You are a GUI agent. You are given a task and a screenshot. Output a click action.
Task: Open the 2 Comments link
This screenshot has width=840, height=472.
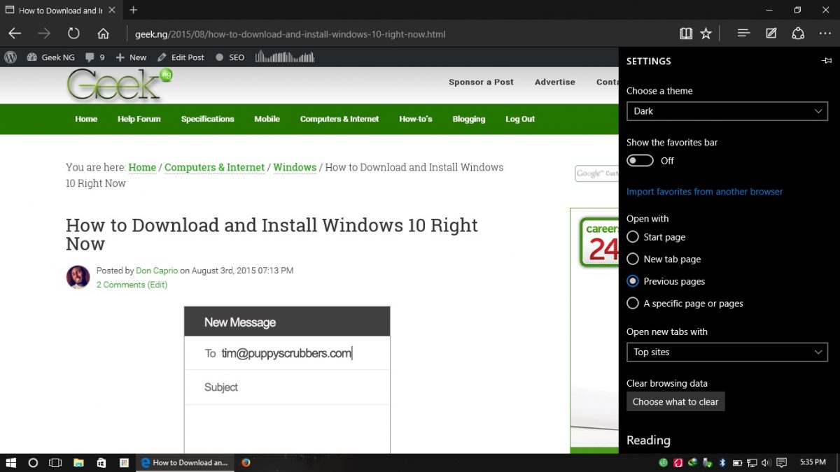[x=121, y=285]
